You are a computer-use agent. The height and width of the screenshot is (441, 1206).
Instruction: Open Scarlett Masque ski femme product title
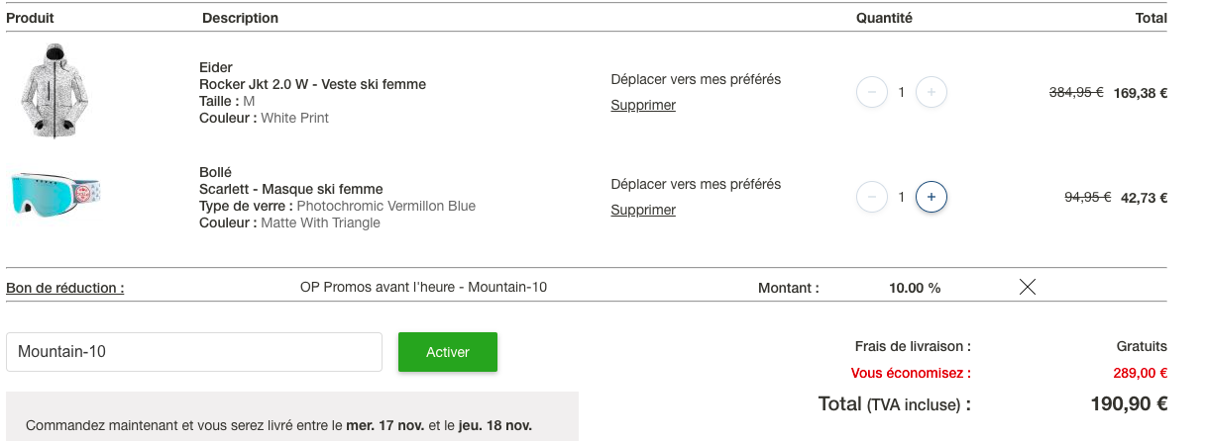290,189
